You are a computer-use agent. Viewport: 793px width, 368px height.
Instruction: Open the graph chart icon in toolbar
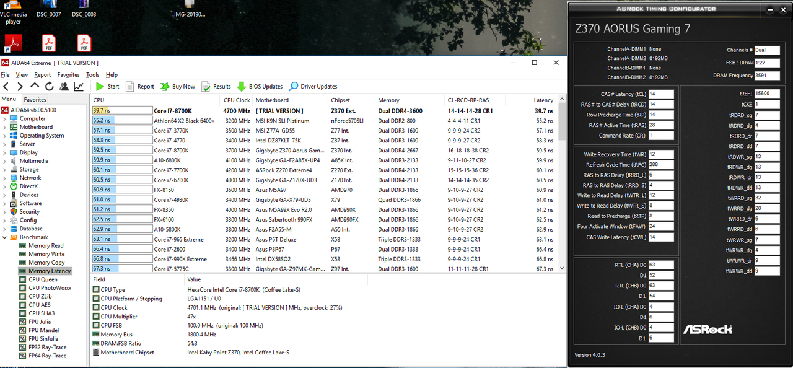pyautogui.click(x=79, y=87)
